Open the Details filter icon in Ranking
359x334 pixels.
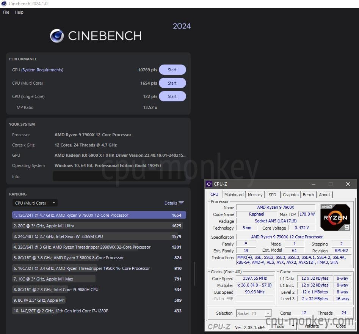click(181, 203)
